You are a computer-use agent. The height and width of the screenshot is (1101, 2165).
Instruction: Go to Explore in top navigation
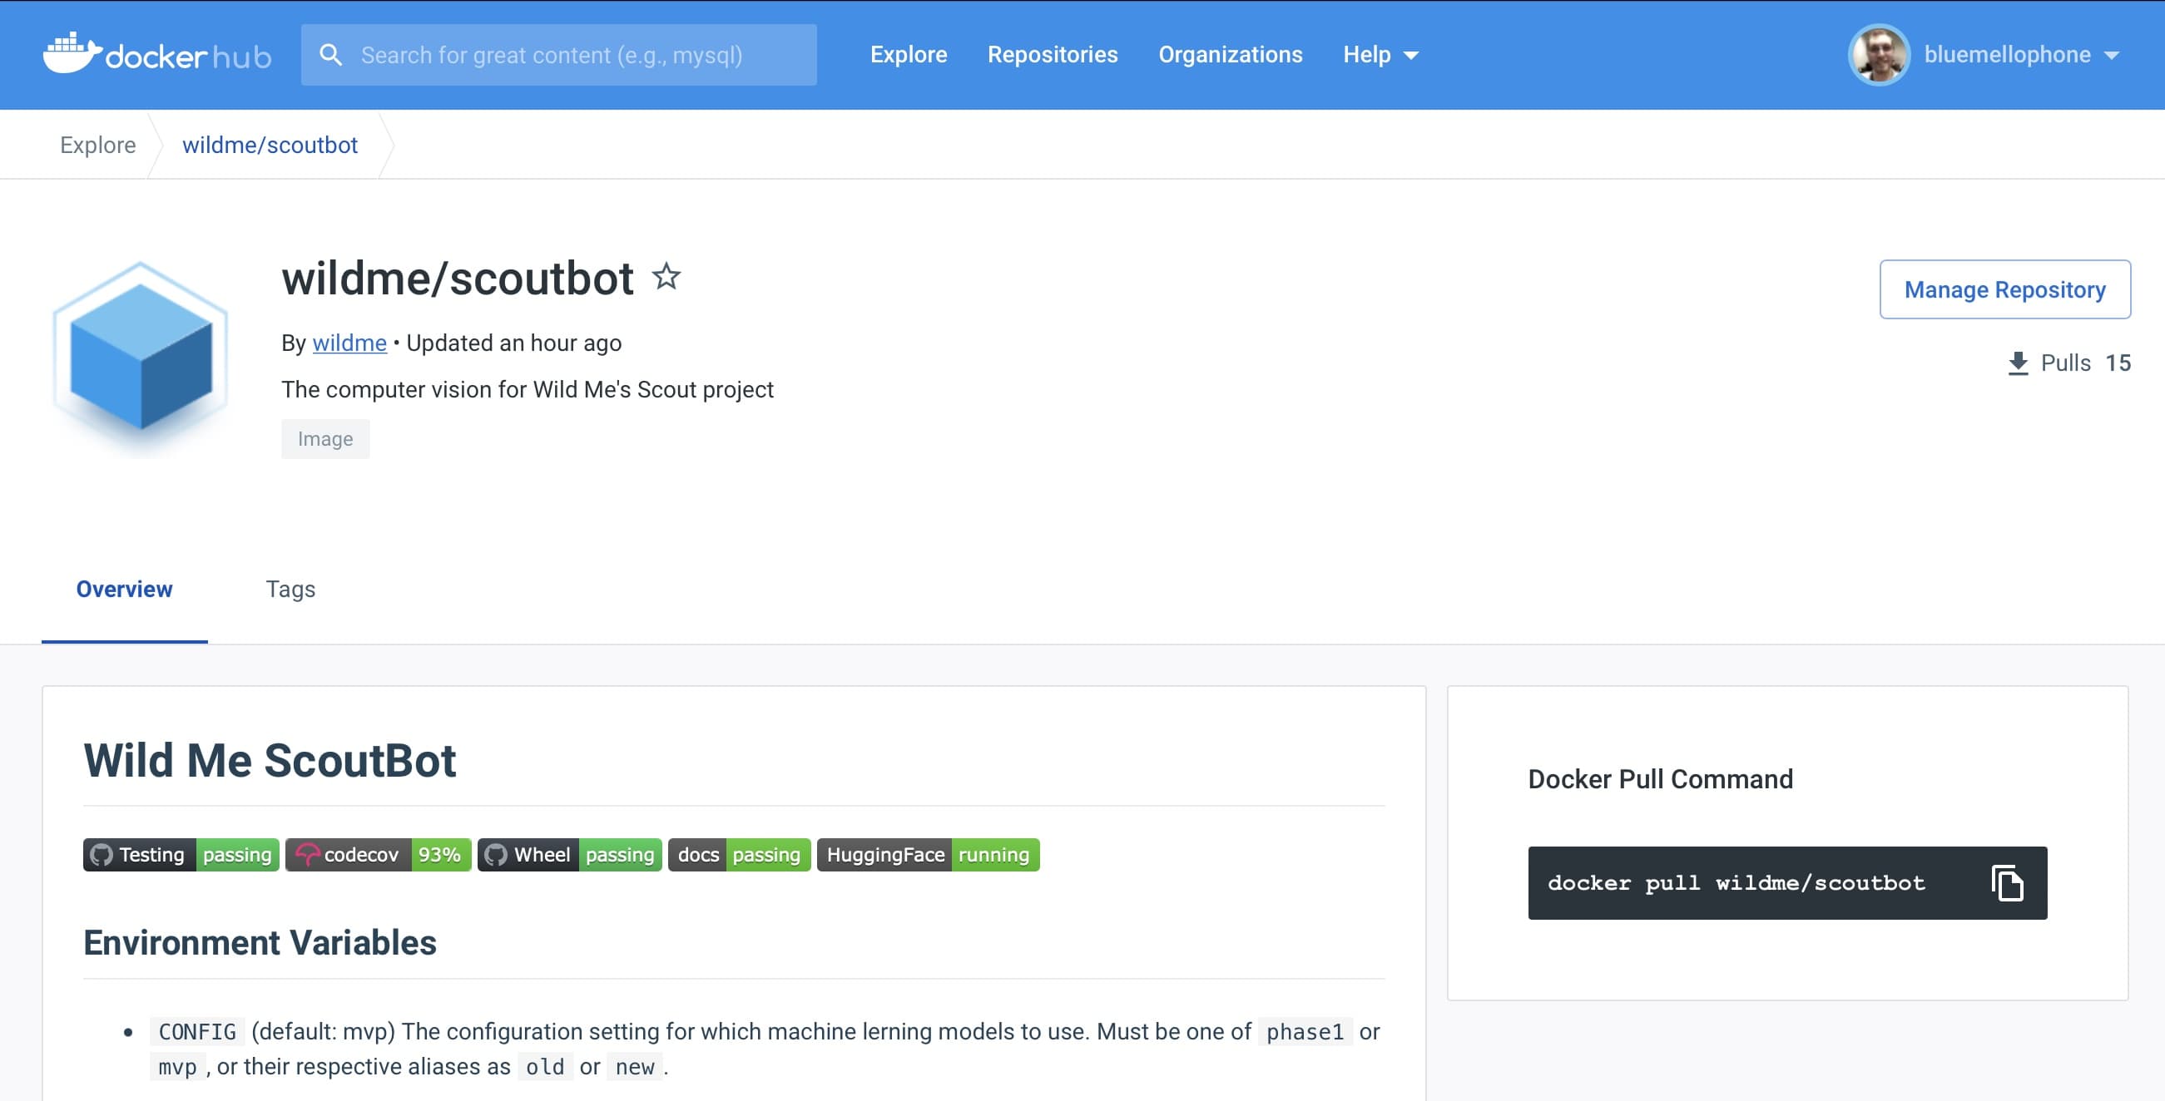click(908, 55)
